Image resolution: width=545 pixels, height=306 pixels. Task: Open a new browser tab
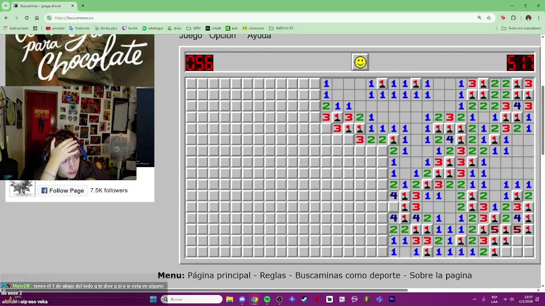(83, 6)
